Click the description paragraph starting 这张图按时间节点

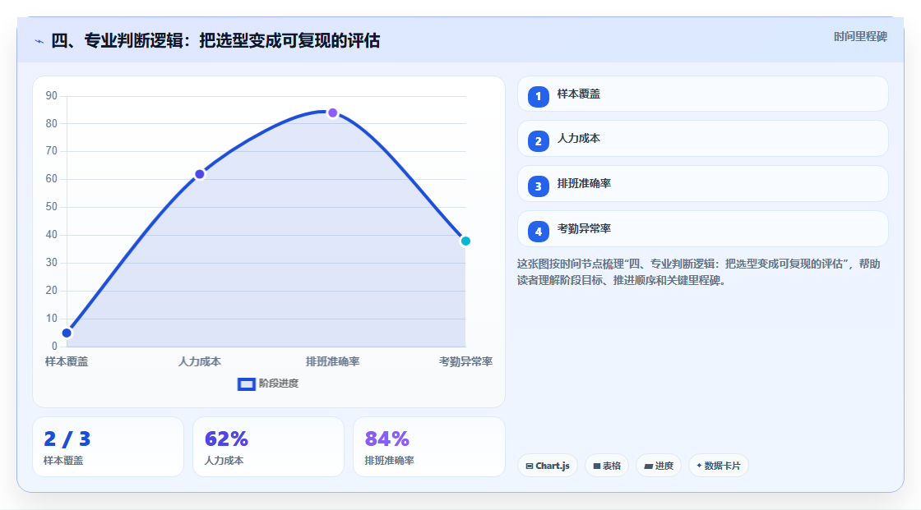point(698,273)
